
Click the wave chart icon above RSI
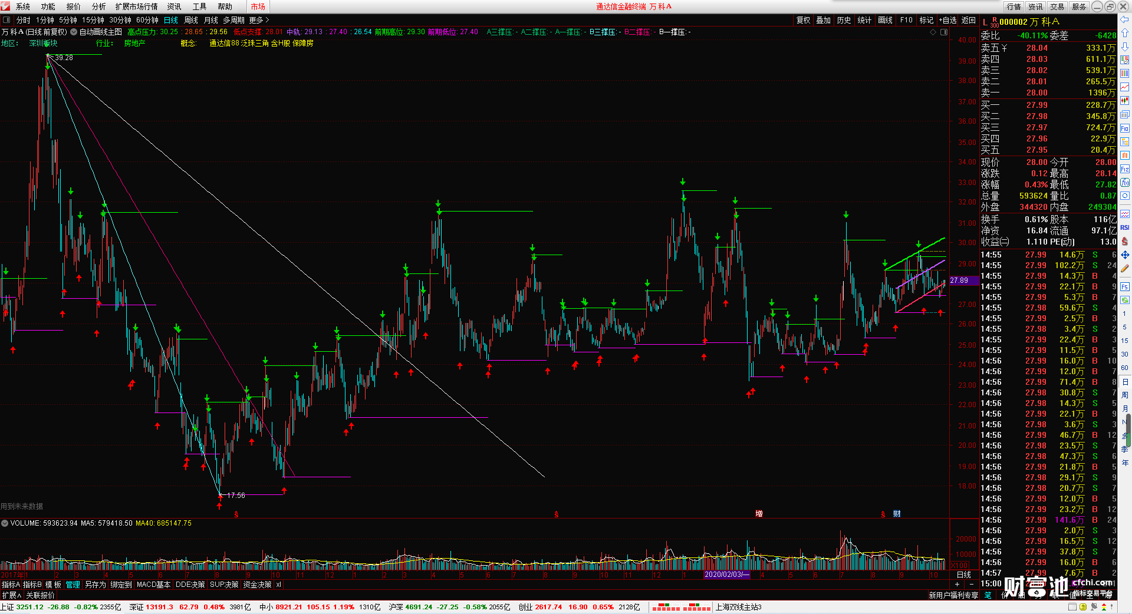click(x=1125, y=214)
